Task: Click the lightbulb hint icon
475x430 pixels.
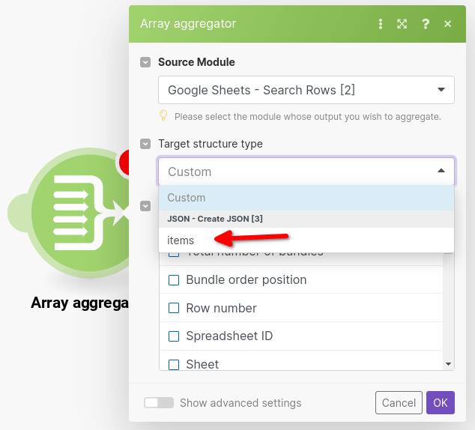Action: [x=163, y=115]
